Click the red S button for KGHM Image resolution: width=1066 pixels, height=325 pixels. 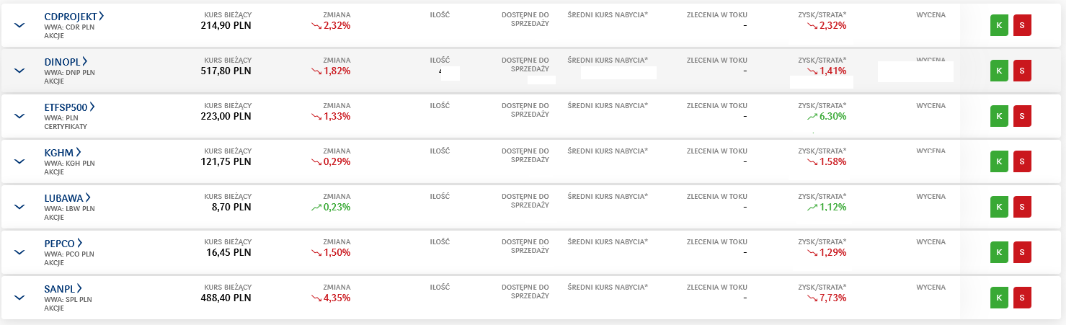pos(1022,161)
